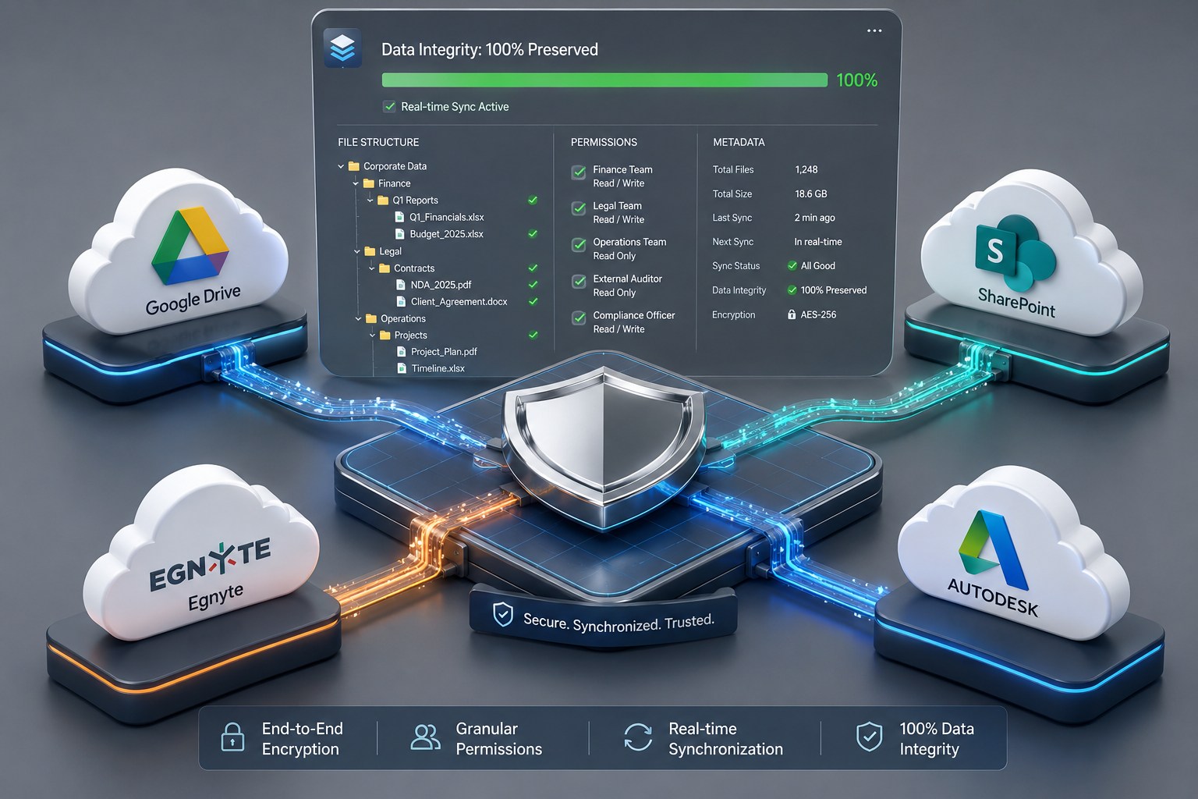The width and height of the screenshot is (1198, 799).
Task: Click the green check beside All Good
Action: (792, 266)
